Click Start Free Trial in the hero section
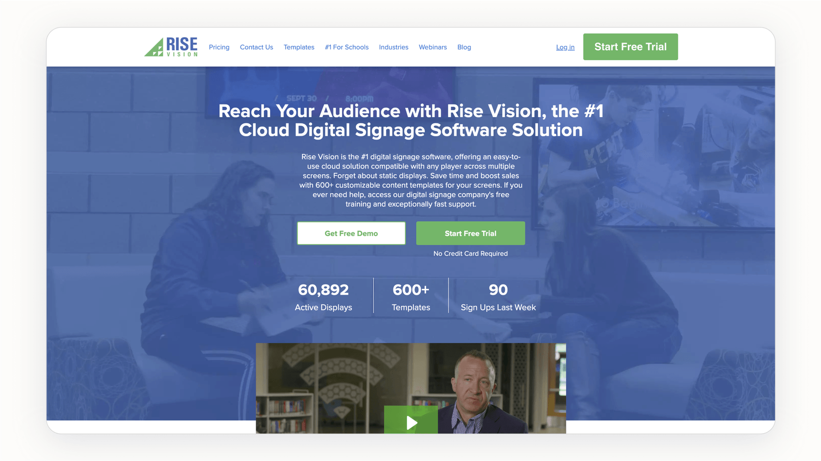The image size is (821, 461). coord(470,233)
